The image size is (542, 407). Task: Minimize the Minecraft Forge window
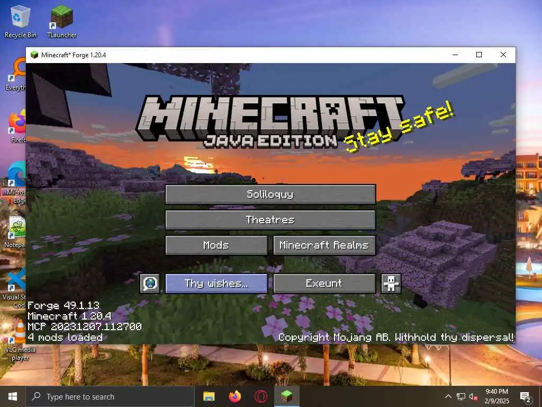[x=455, y=55]
